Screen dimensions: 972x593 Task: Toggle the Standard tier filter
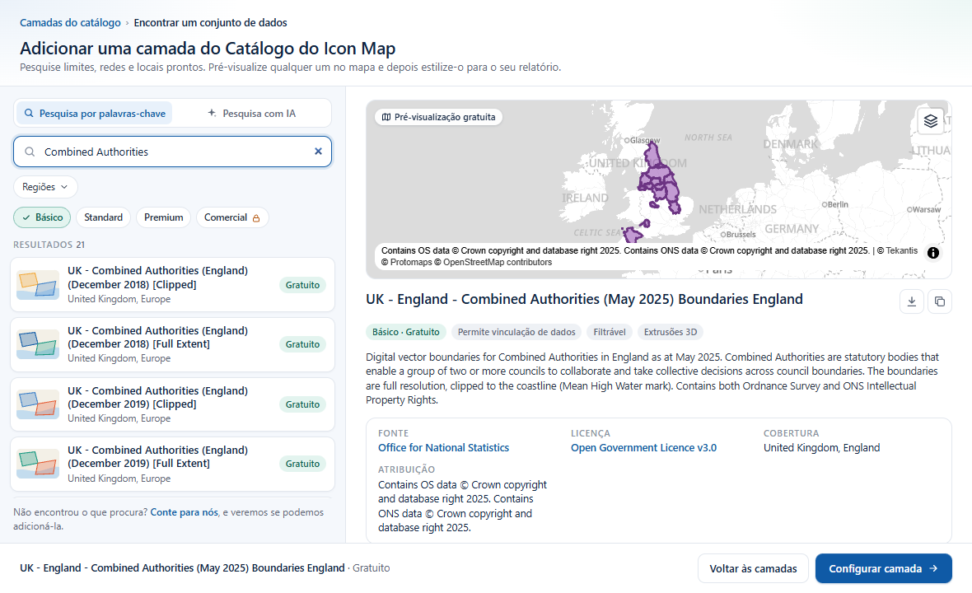tap(104, 217)
